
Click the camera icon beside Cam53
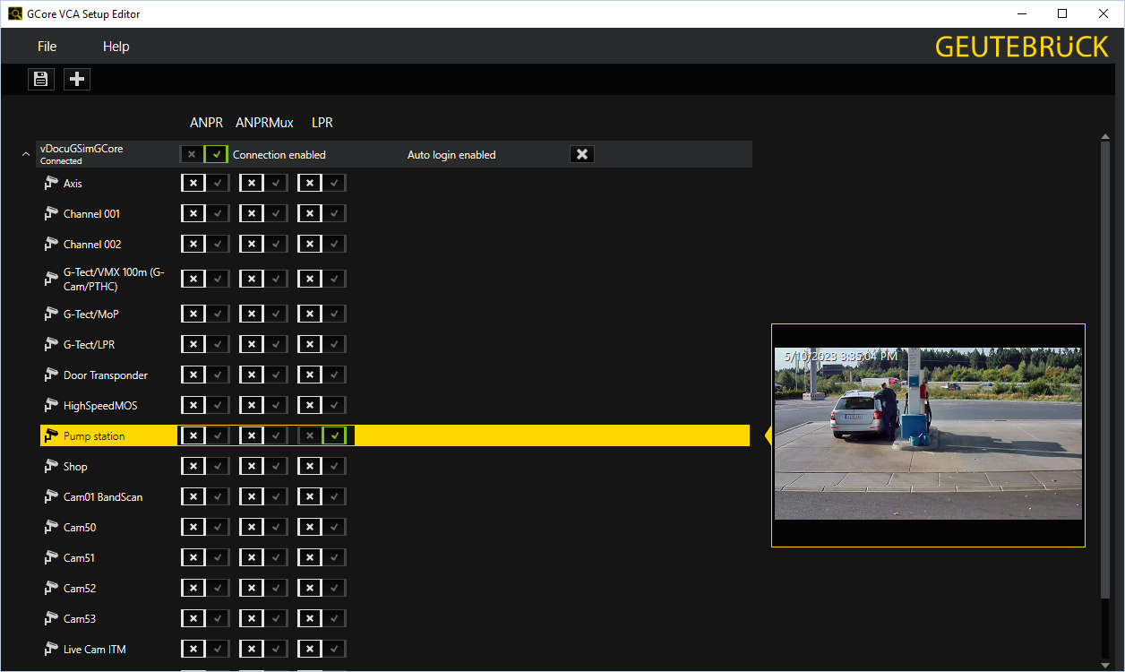pos(51,619)
